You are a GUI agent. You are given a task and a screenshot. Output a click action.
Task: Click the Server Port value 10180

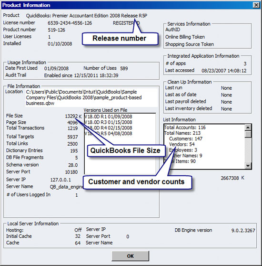(71, 172)
